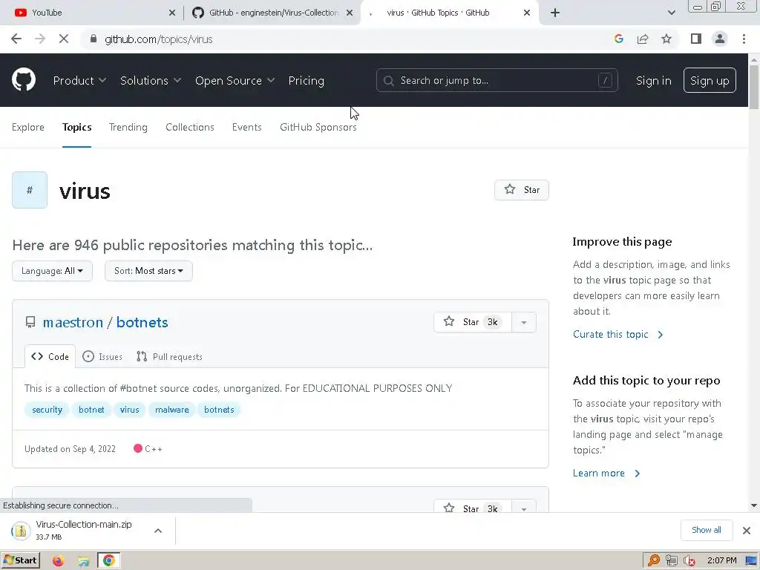This screenshot has width=760, height=570.
Task: Open Chrome profile avatar
Action: point(720,39)
